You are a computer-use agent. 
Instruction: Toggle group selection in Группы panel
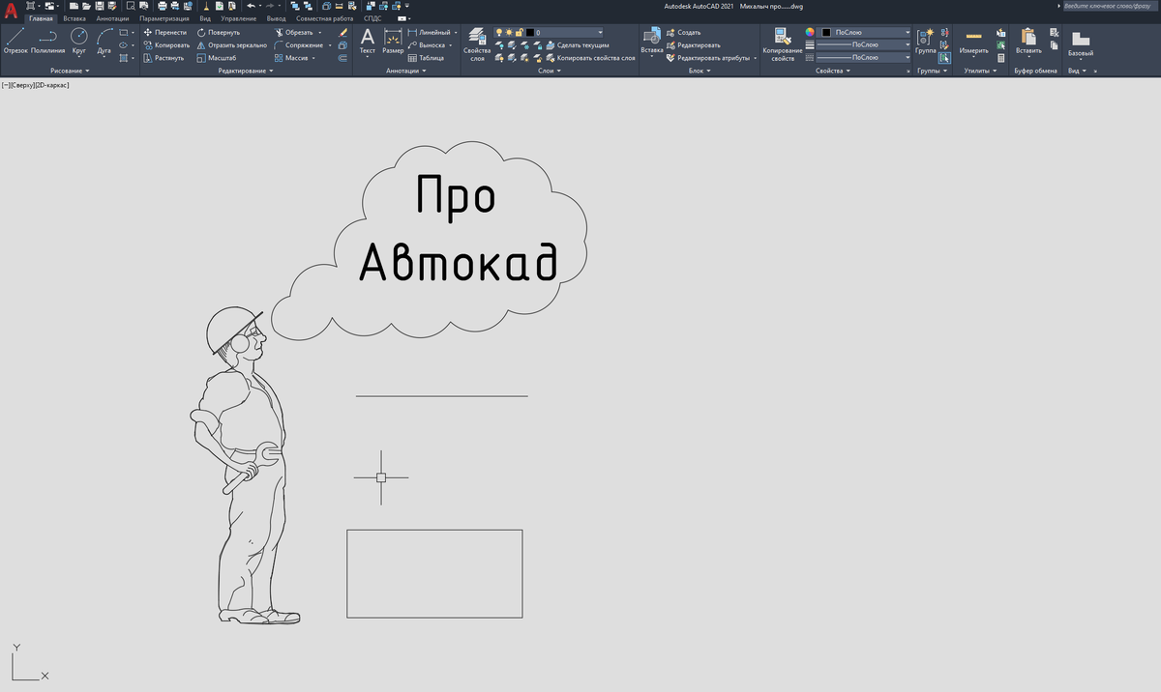pos(943,58)
